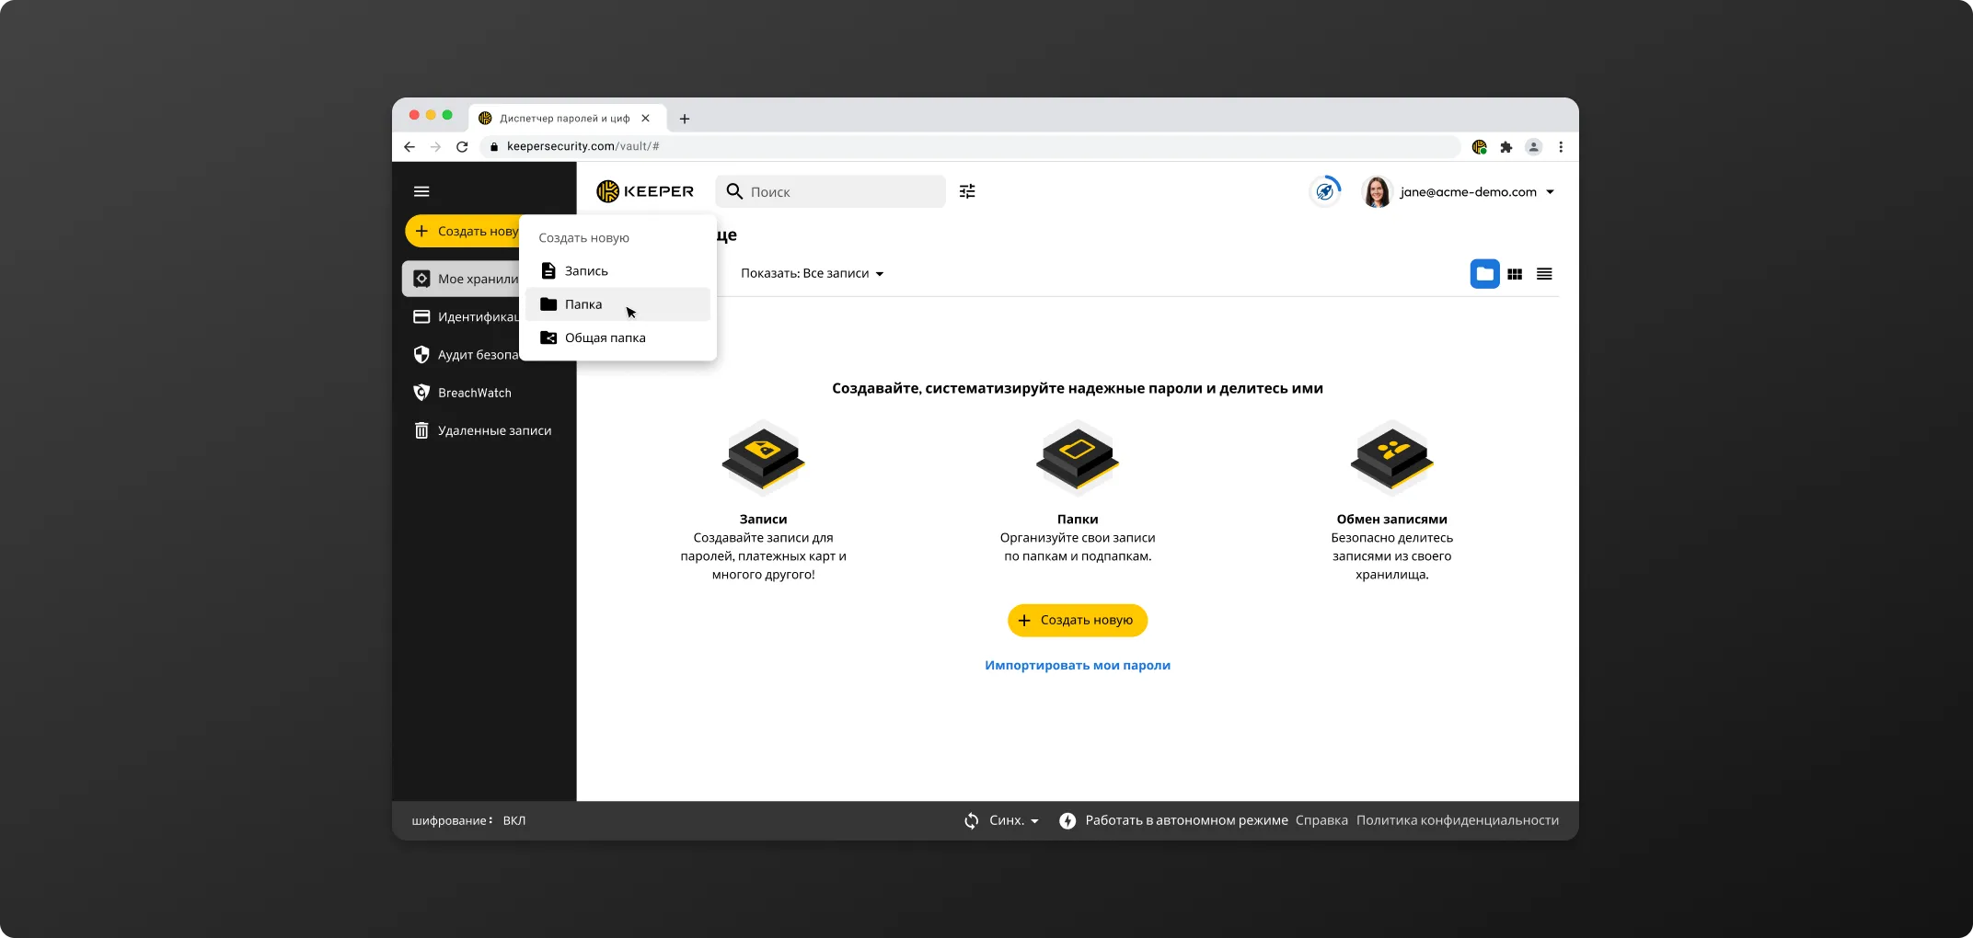Image resolution: width=1973 pixels, height=938 pixels.
Task: Click шифрование: ВКЛ status text
Action: [468, 820]
